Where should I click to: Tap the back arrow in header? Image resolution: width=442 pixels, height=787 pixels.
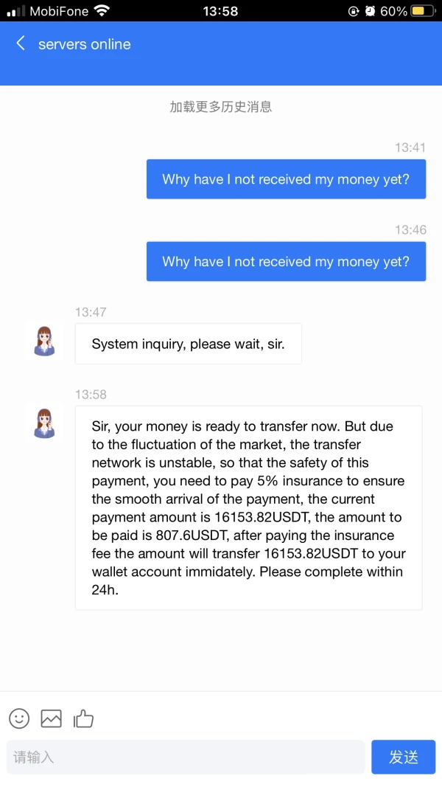pos(21,44)
